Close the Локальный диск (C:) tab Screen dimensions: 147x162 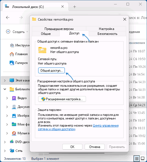tap(62, 7)
